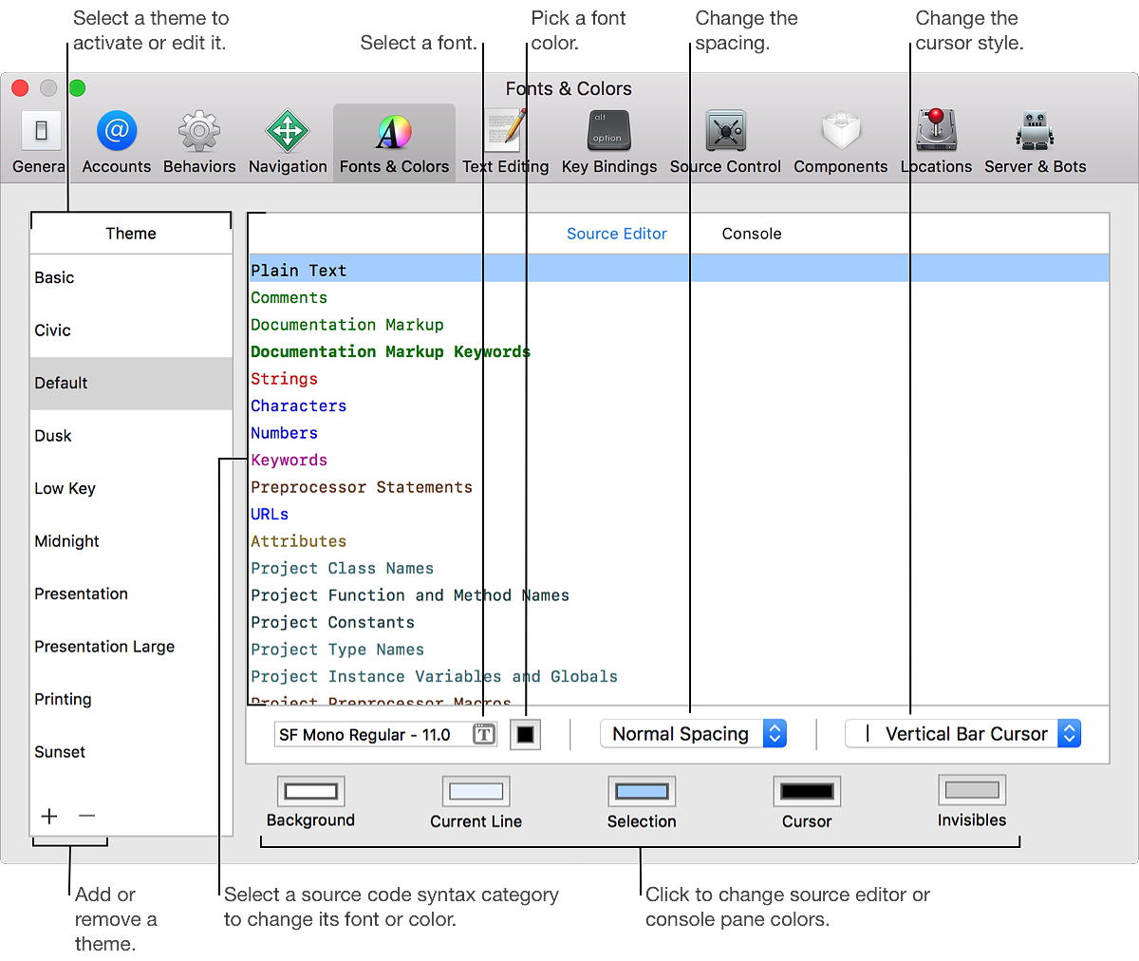Select the Sunset theme
The height and width of the screenshot is (961, 1139).
tap(131, 752)
